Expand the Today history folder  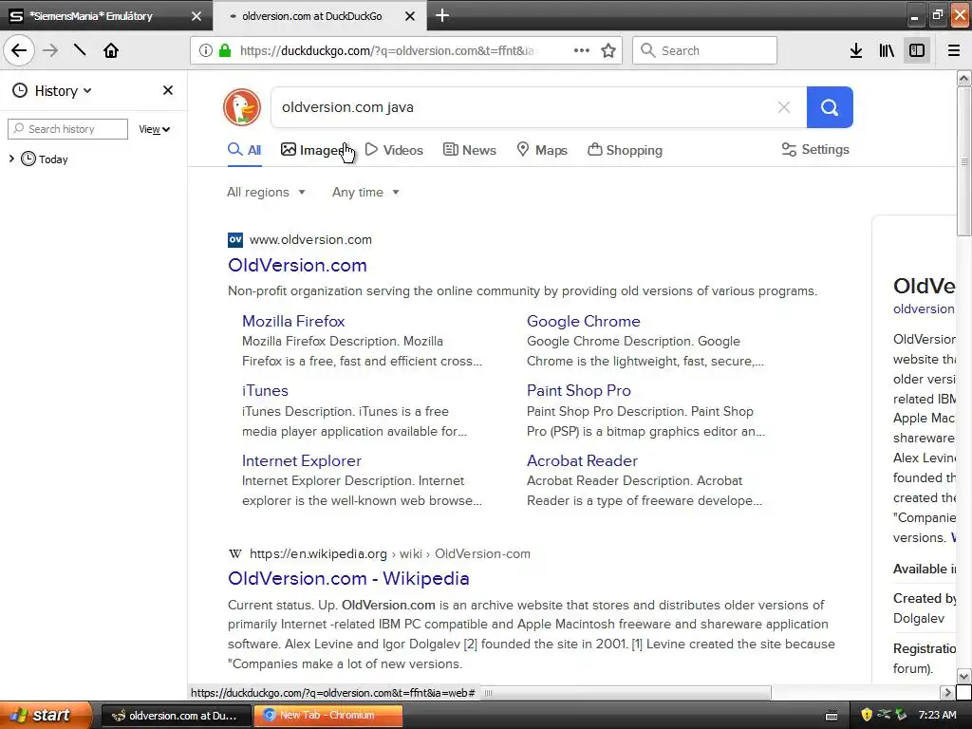(x=11, y=159)
